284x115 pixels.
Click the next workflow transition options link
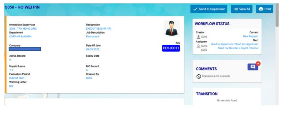[x=235, y=46]
